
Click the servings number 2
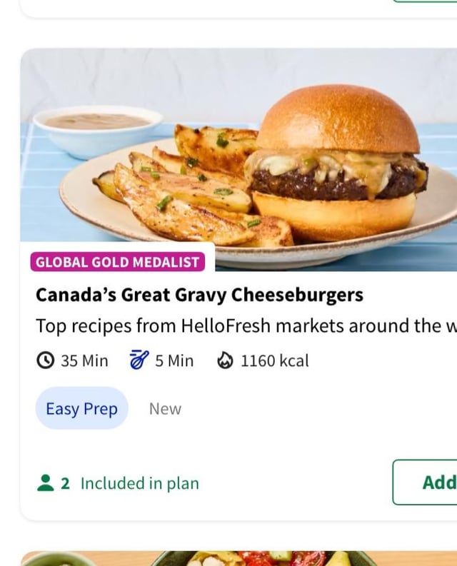pyautogui.click(x=65, y=484)
